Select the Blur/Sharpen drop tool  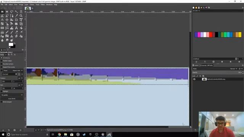(2, 40)
